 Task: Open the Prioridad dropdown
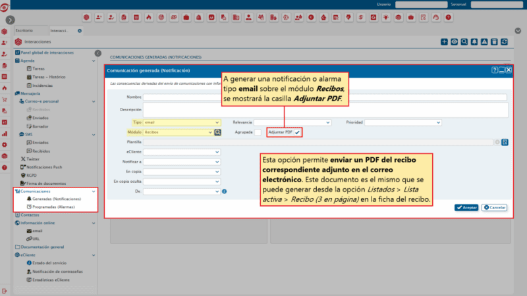[x=403, y=122]
